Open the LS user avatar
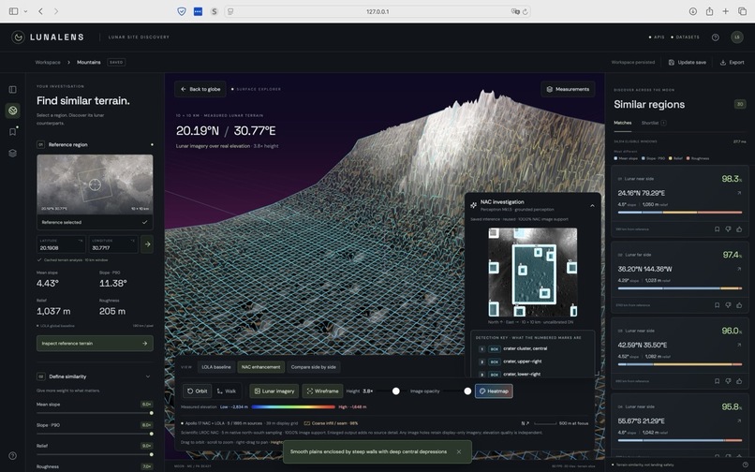The width and height of the screenshot is (755, 472). (x=736, y=37)
